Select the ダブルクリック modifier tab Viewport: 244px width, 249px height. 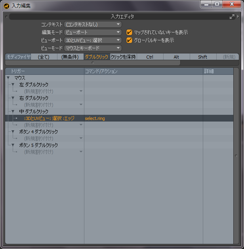click(x=97, y=57)
